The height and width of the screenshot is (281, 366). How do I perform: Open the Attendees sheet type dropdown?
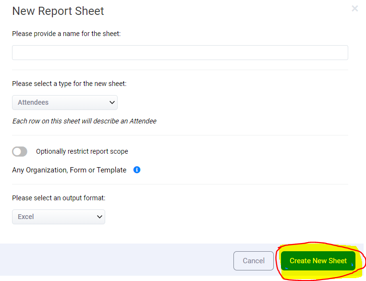pos(64,102)
